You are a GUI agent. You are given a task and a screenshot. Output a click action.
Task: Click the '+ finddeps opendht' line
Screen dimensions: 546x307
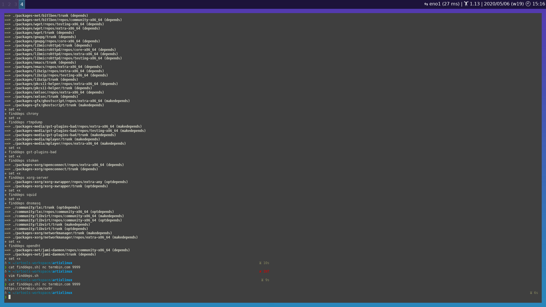click(x=22, y=246)
